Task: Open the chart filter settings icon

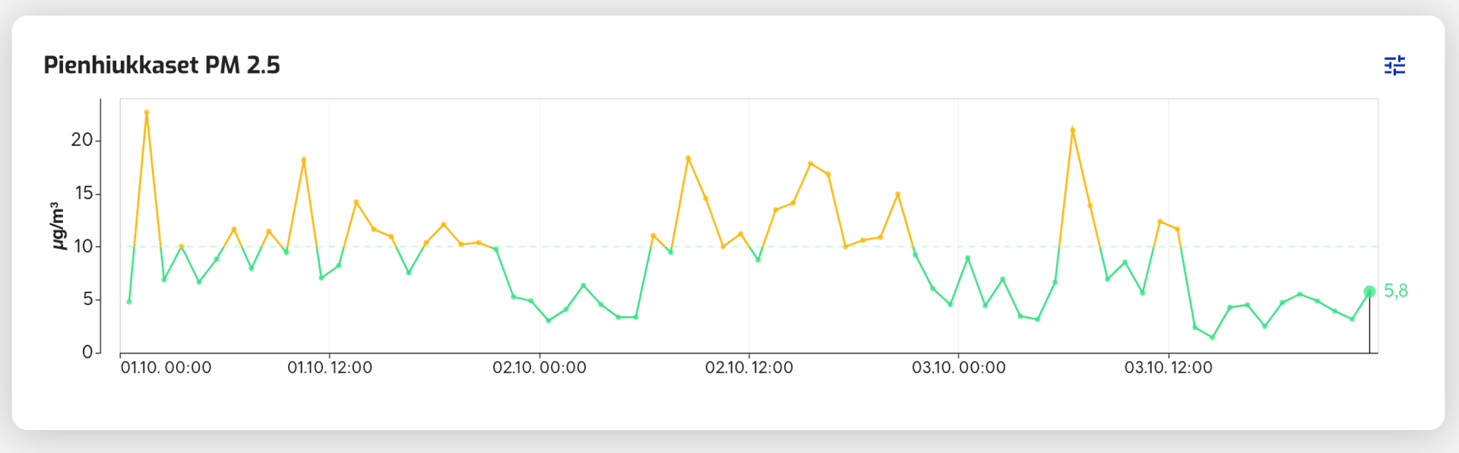Action: 1394,65
